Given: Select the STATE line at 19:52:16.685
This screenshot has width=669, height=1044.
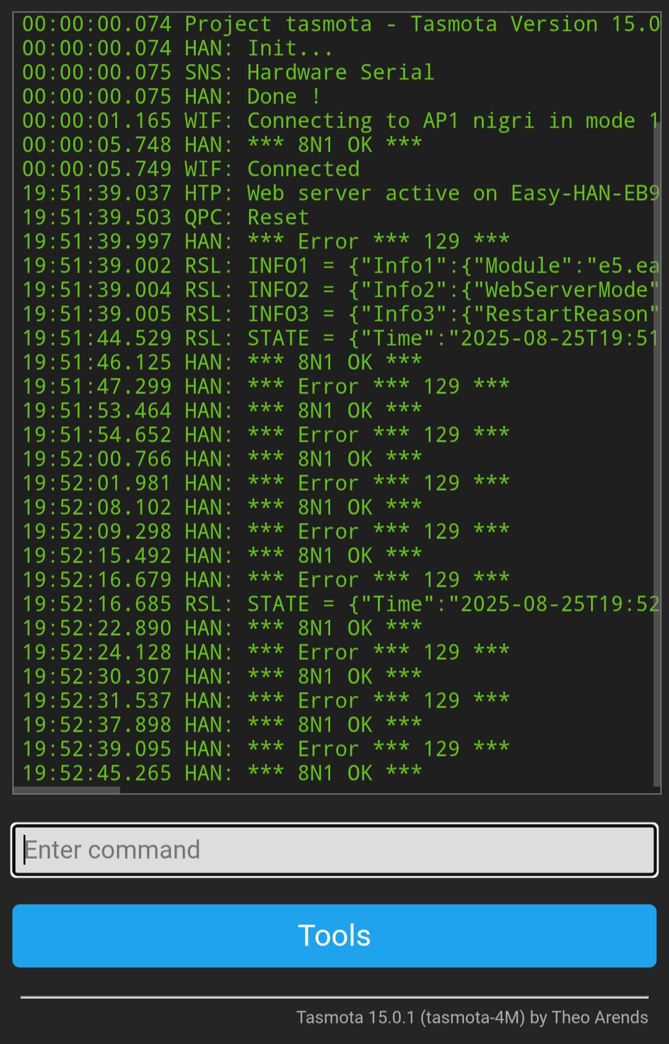Looking at the screenshot, I should pos(341,604).
